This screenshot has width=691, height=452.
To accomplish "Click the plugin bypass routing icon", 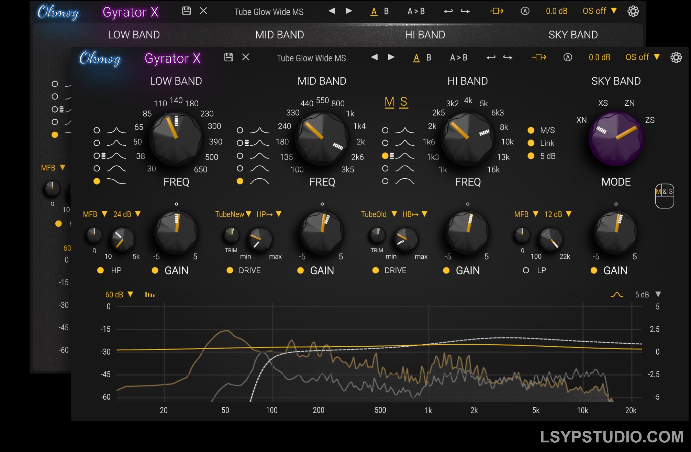I will [539, 58].
